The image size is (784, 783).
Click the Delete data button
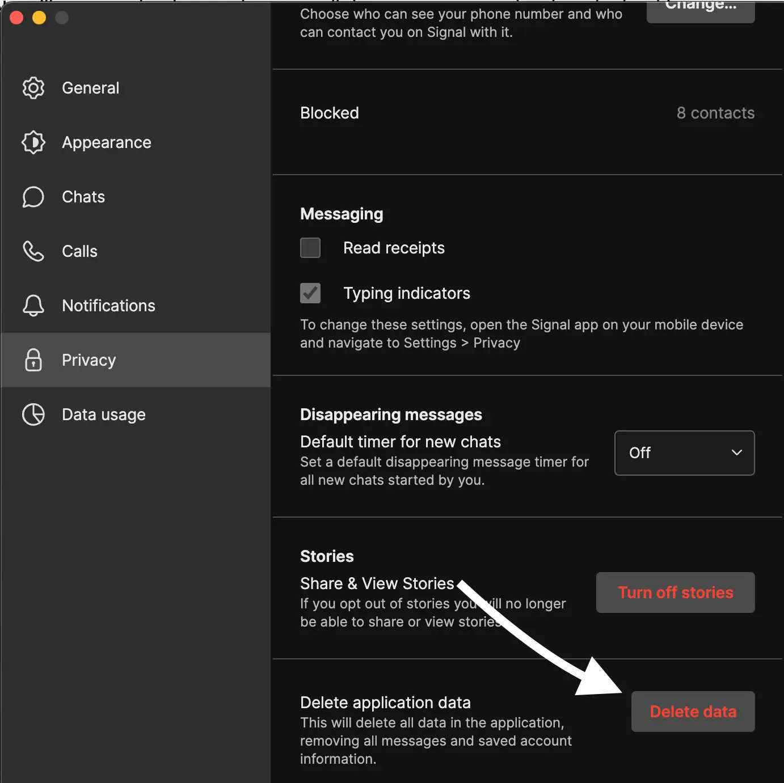click(x=693, y=712)
